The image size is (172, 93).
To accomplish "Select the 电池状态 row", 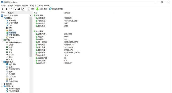I will click(57, 21).
